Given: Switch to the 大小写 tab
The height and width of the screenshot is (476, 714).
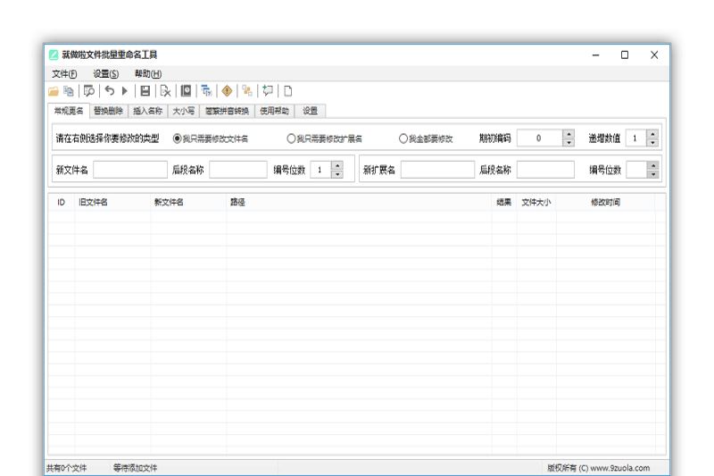Looking at the screenshot, I should (x=184, y=111).
